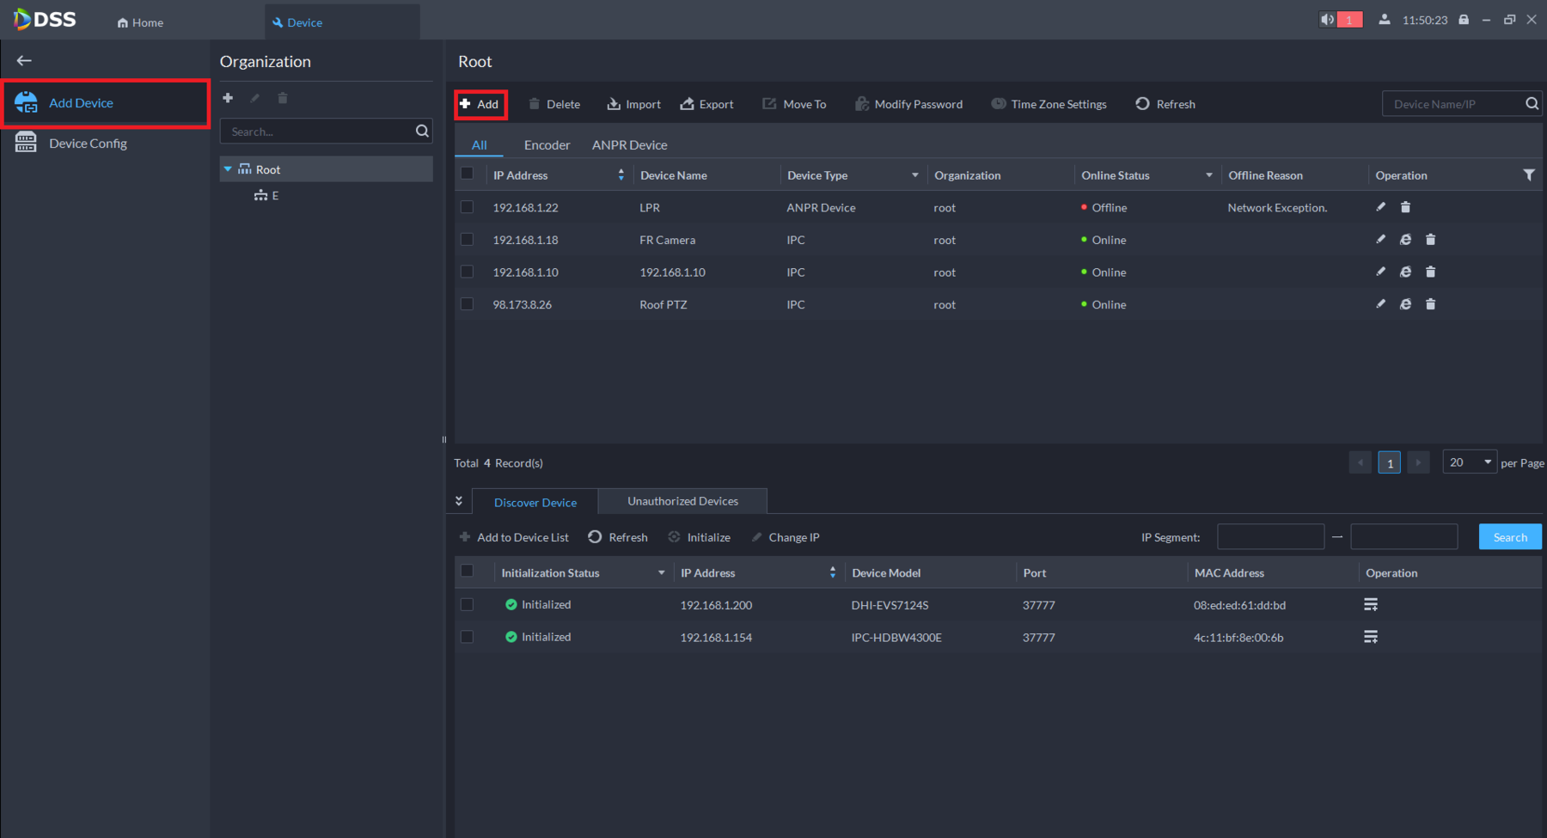Image resolution: width=1547 pixels, height=838 pixels.
Task: Switch to the ANPR Device tab
Action: pyautogui.click(x=629, y=145)
